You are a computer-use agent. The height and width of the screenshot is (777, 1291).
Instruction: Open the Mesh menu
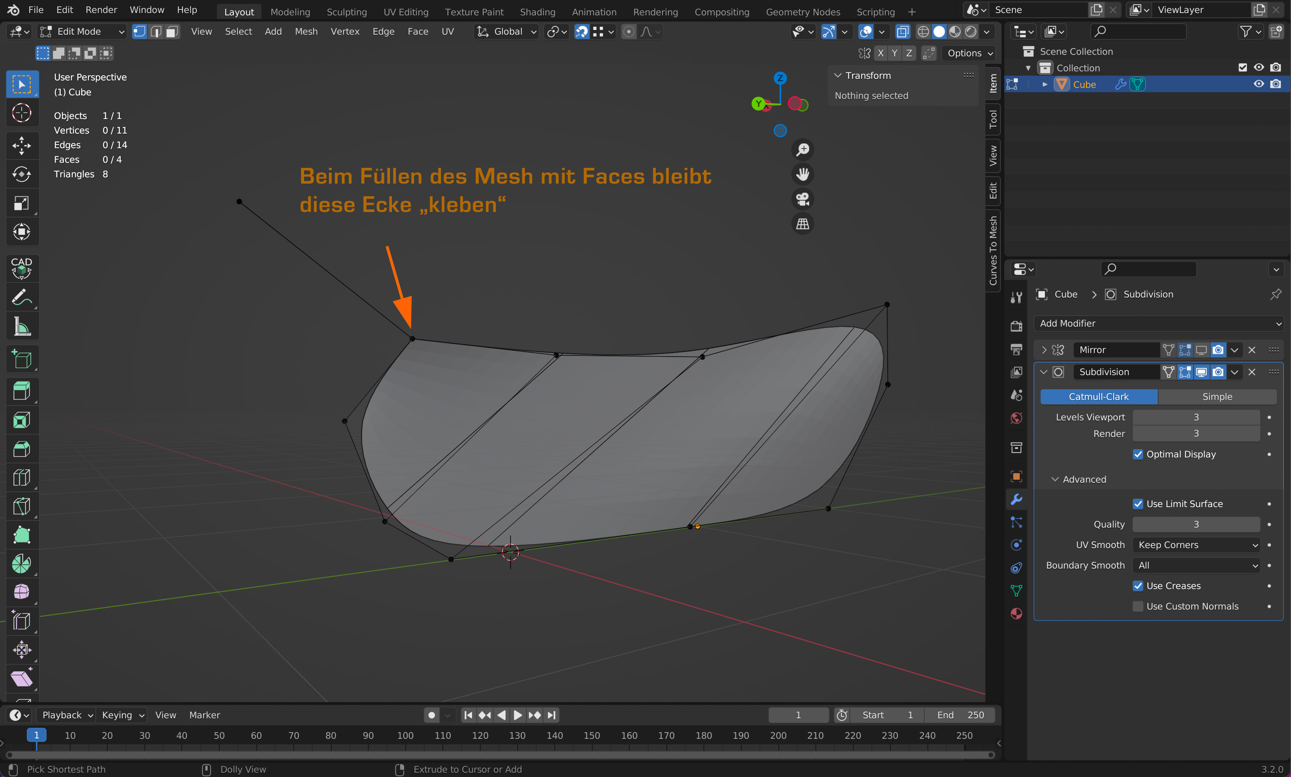pyautogui.click(x=306, y=32)
